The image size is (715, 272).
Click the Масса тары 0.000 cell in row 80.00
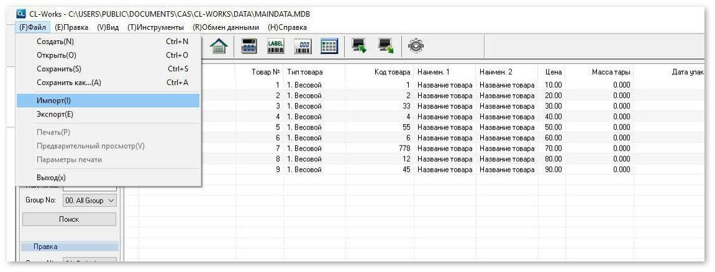(x=601, y=159)
